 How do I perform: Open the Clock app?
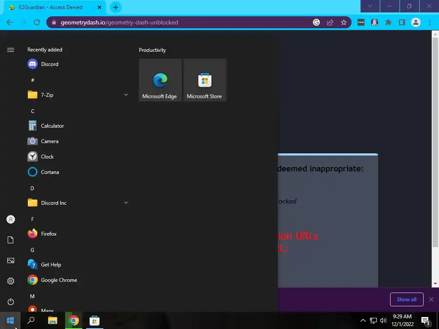pos(77,157)
